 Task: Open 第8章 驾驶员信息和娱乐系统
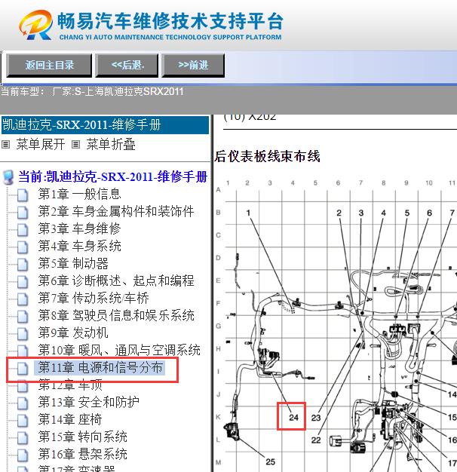pyautogui.click(x=116, y=315)
